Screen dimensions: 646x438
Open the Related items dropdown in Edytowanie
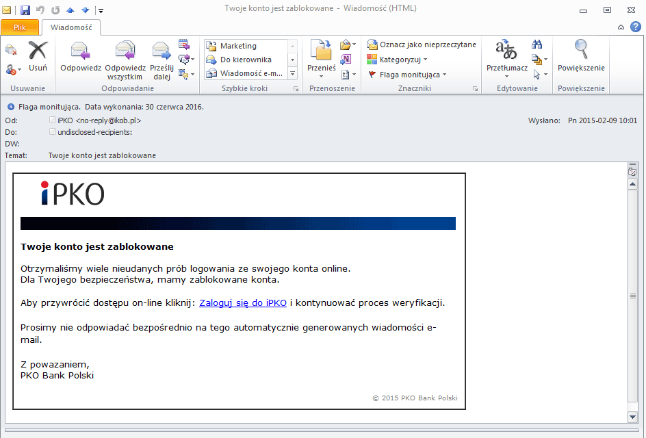pos(539,60)
